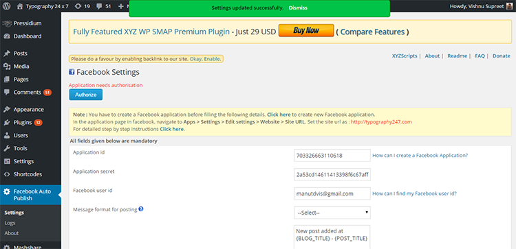Click 'Click here' for detailed step instructions
This screenshot has width=516, height=249.
tap(171, 129)
